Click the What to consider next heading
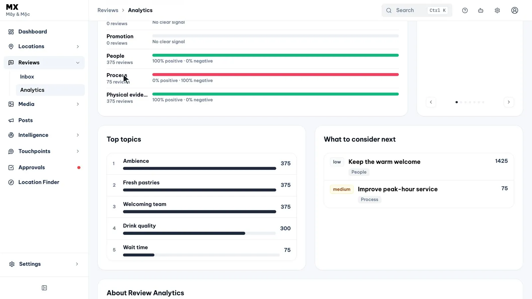 (x=360, y=139)
